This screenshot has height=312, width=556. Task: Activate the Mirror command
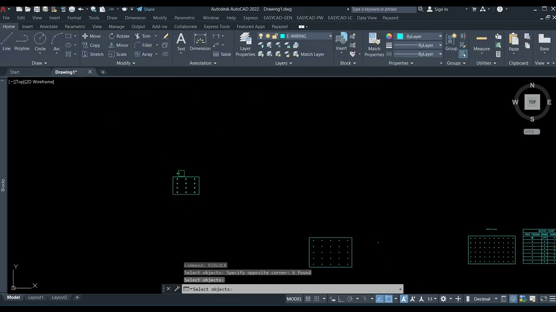pyautogui.click(x=118, y=45)
